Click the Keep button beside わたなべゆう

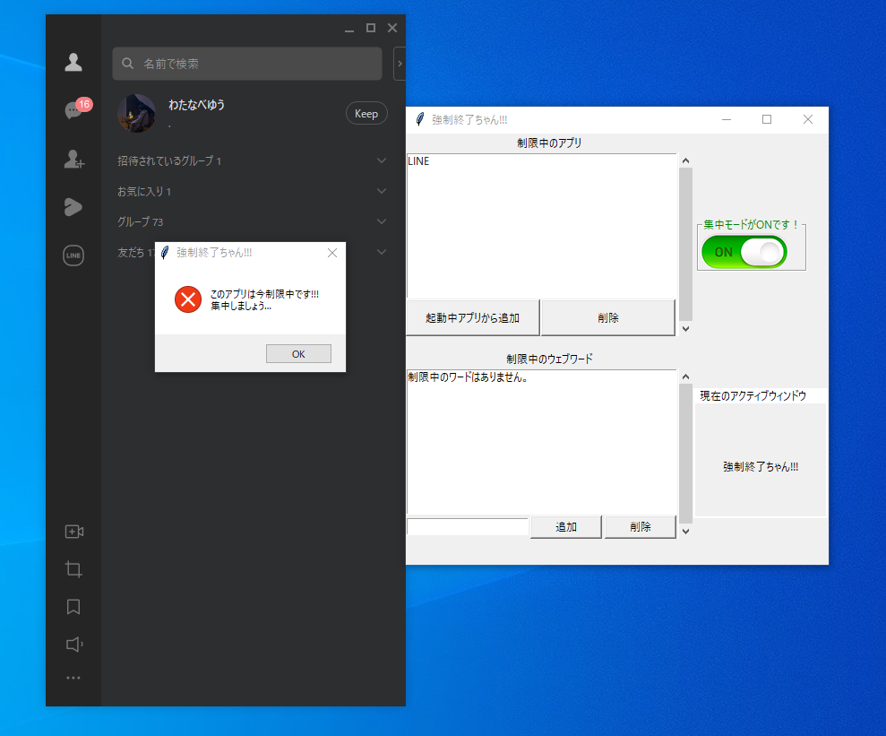[x=366, y=113]
